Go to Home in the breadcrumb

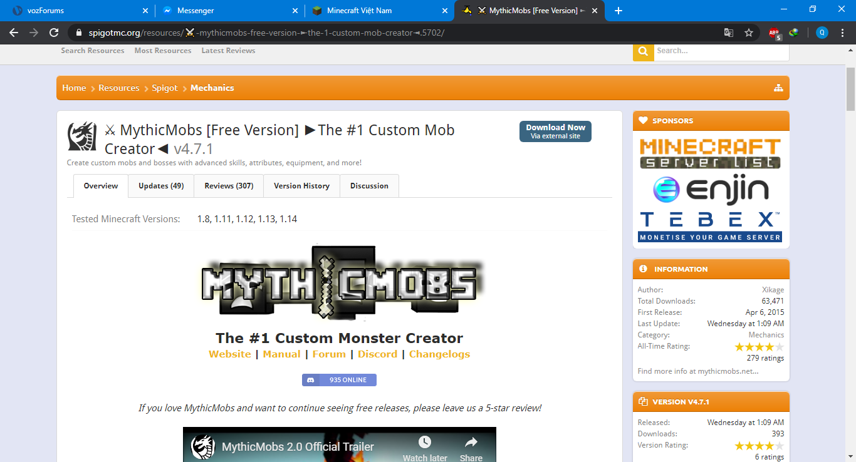coord(74,88)
